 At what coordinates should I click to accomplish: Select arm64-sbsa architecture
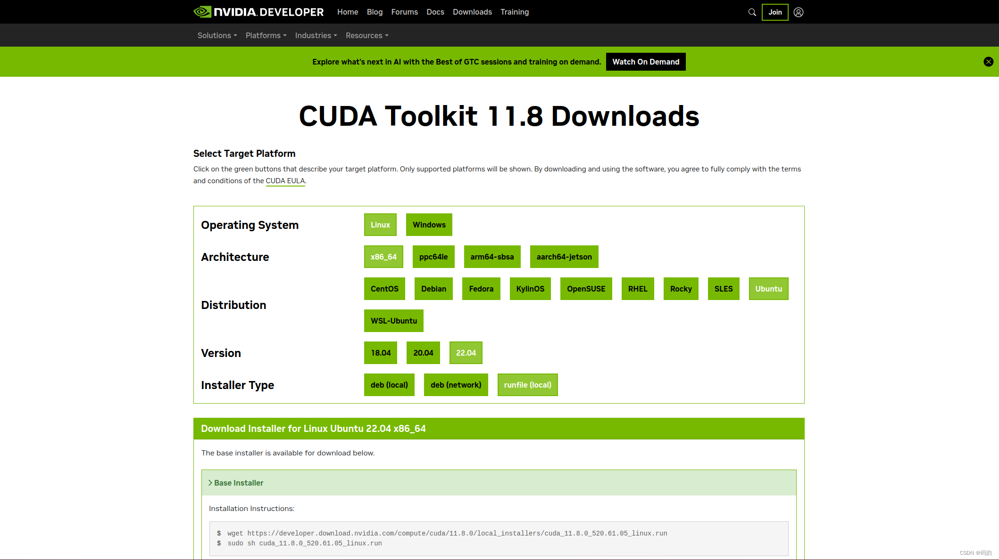tap(492, 257)
